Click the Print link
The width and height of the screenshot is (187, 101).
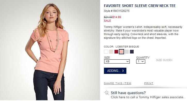[x=149, y=83]
